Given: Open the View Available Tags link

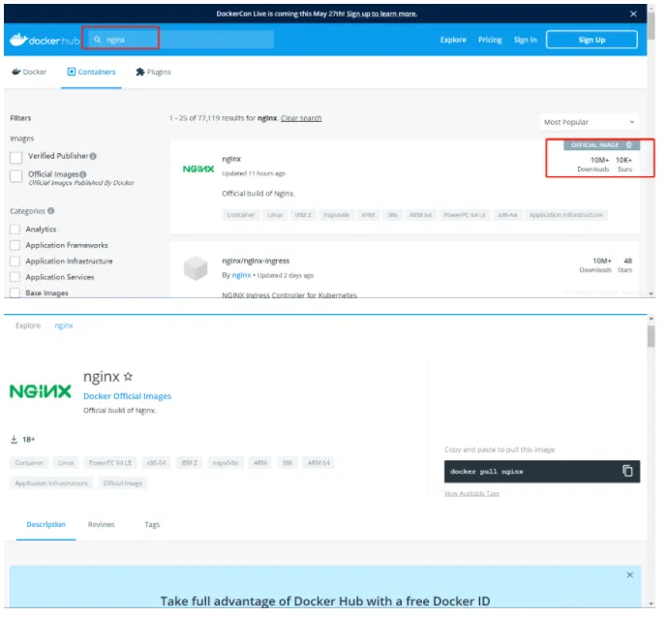Looking at the screenshot, I should [x=471, y=494].
